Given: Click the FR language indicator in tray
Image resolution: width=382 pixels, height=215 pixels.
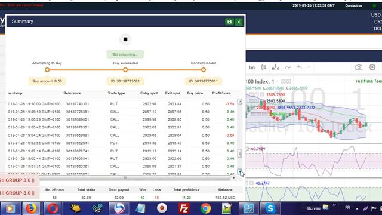Looking at the screenshot, I should [x=347, y=208].
